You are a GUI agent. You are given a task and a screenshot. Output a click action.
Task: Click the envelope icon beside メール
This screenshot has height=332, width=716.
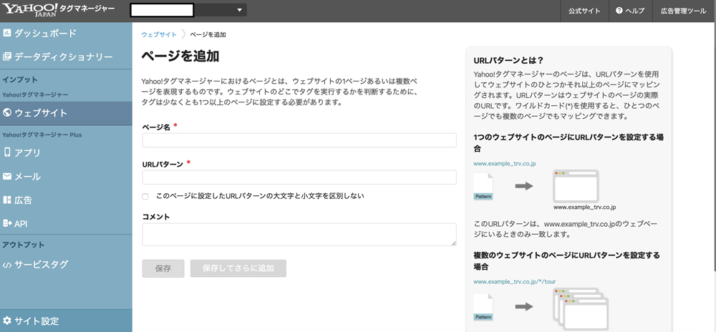7,177
